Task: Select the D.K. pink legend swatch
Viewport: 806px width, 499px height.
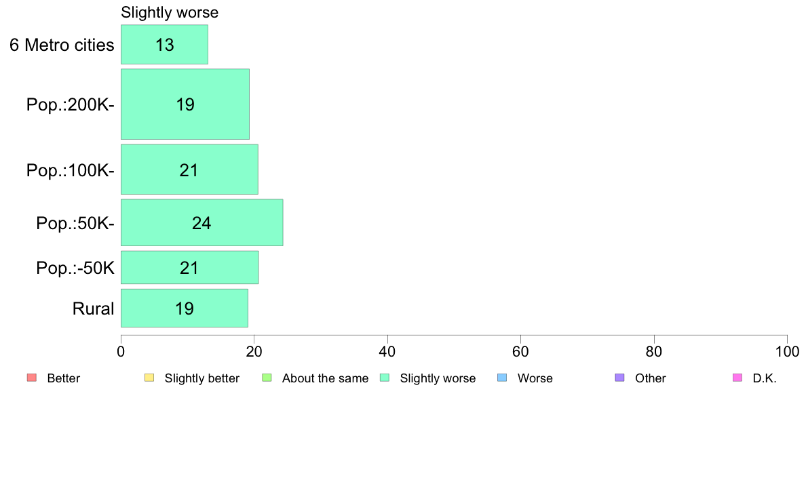Action: point(737,378)
